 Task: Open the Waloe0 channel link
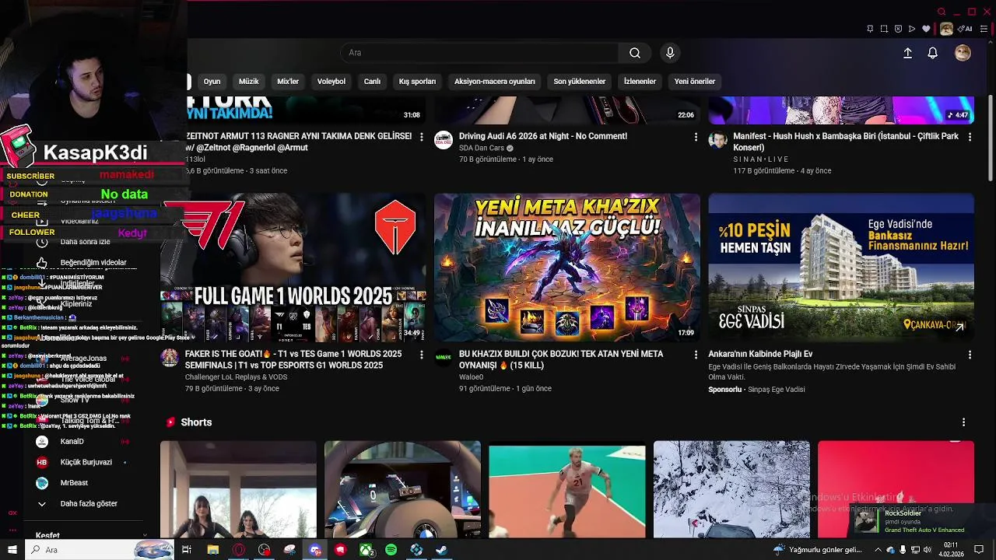click(471, 377)
